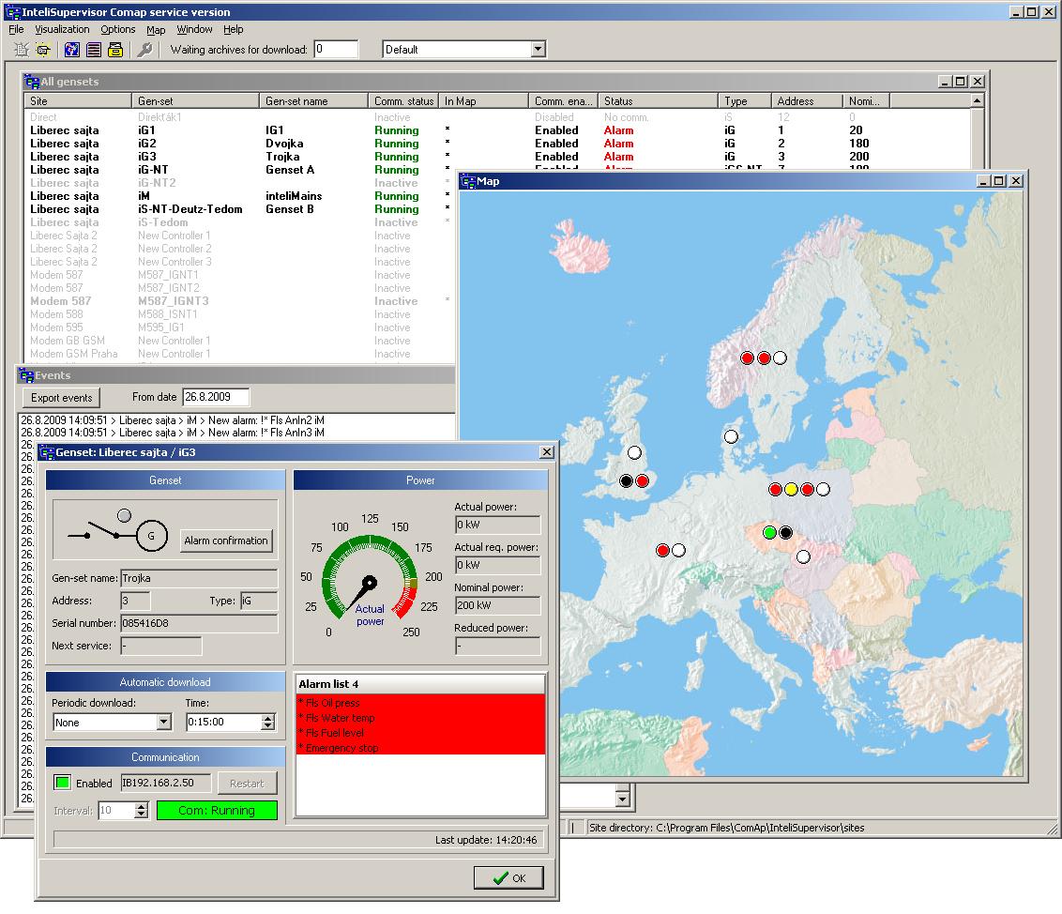Screen dimensions: 1062x914
Task: Click the From date field 26.8.2009
Action: click(x=216, y=397)
